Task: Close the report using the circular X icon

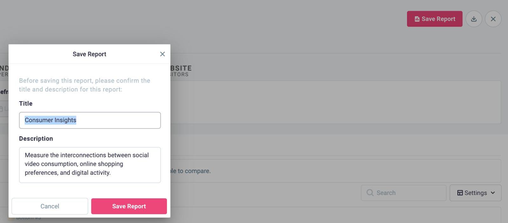Action: point(493,19)
